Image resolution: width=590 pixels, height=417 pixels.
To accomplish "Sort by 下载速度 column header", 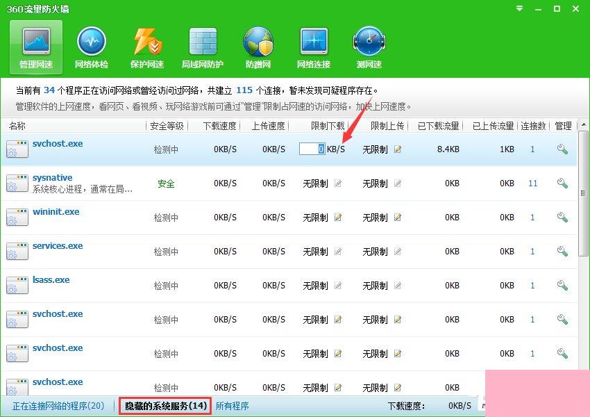I will (220, 126).
